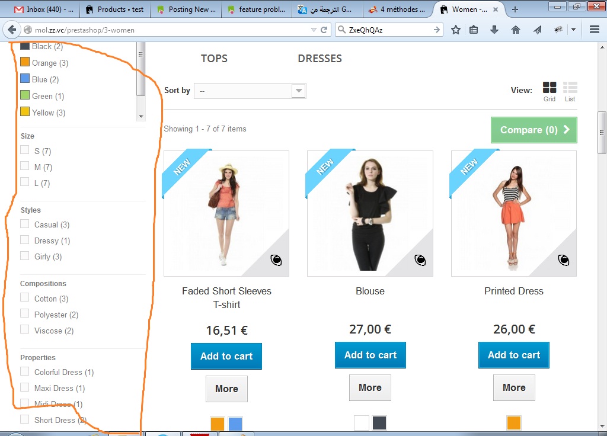Check the size M filter
The width and height of the screenshot is (607, 436).
(x=25, y=166)
